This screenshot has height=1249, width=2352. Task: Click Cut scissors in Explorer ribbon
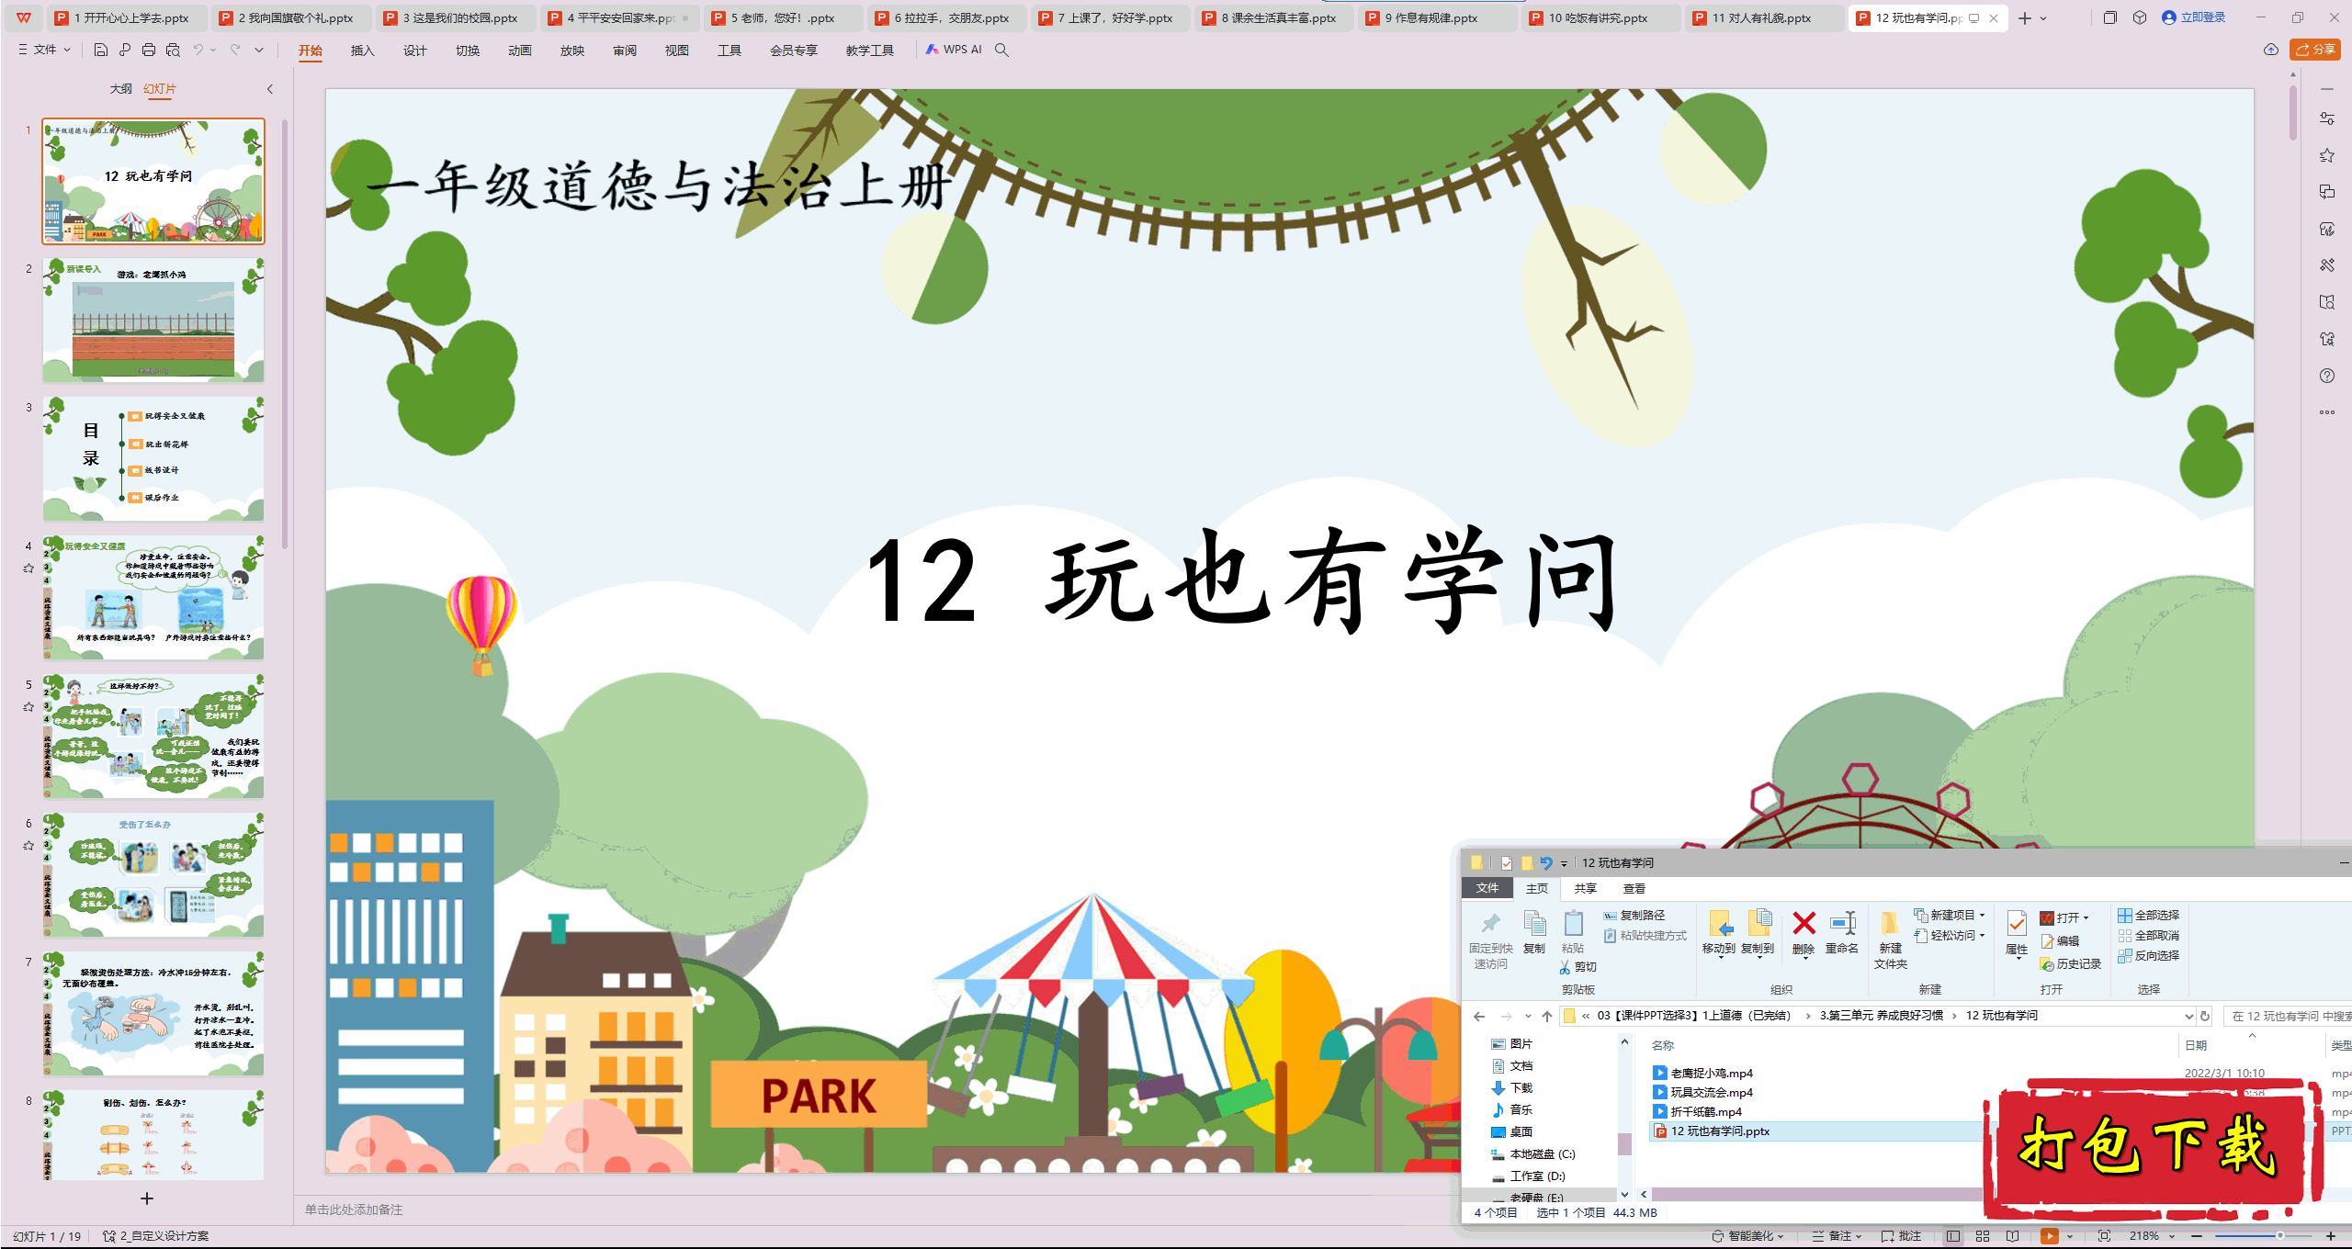click(x=1578, y=967)
